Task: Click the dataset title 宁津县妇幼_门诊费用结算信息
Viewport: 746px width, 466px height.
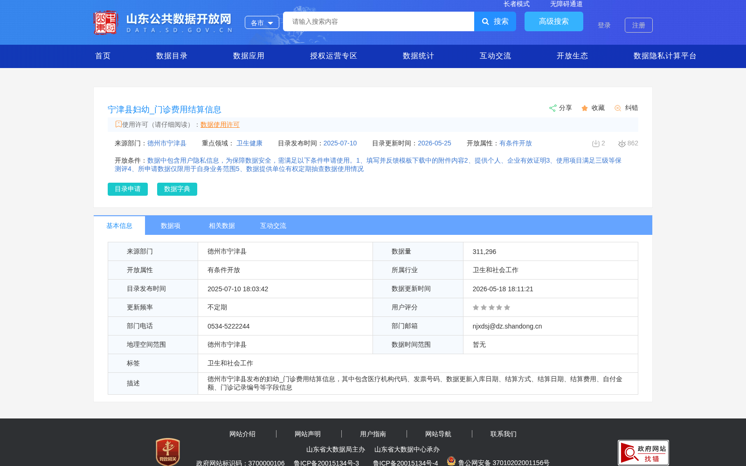Action: click(x=165, y=110)
